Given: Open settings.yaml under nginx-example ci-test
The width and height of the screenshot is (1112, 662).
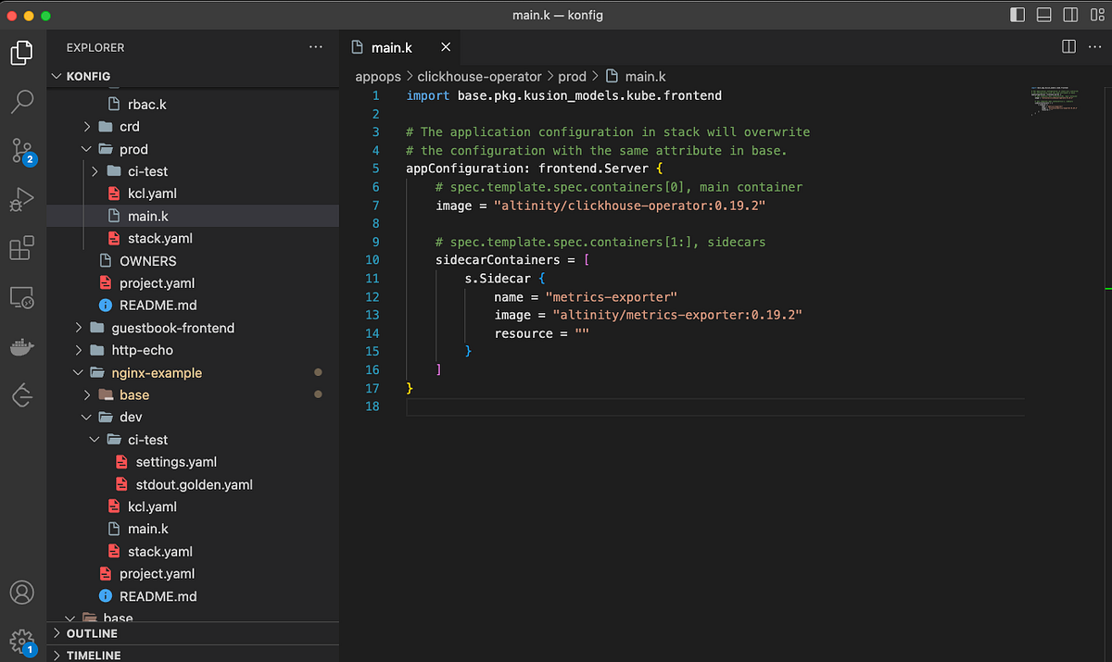Looking at the screenshot, I should [x=179, y=461].
